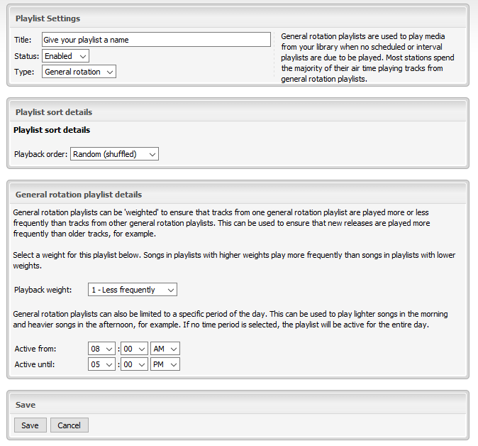Click the playlist Title text field
The width and height of the screenshot is (478, 446).
pyautogui.click(x=156, y=40)
